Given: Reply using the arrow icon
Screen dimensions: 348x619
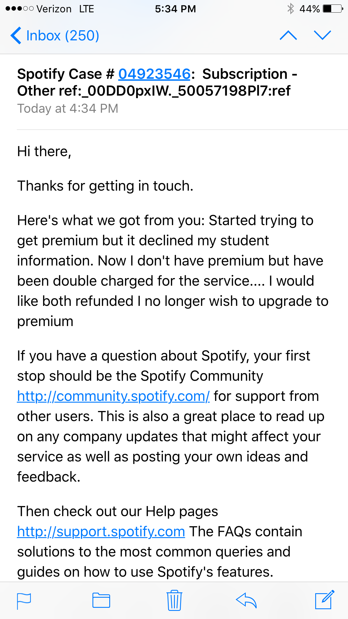Looking at the screenshot, I should point(246,600).
